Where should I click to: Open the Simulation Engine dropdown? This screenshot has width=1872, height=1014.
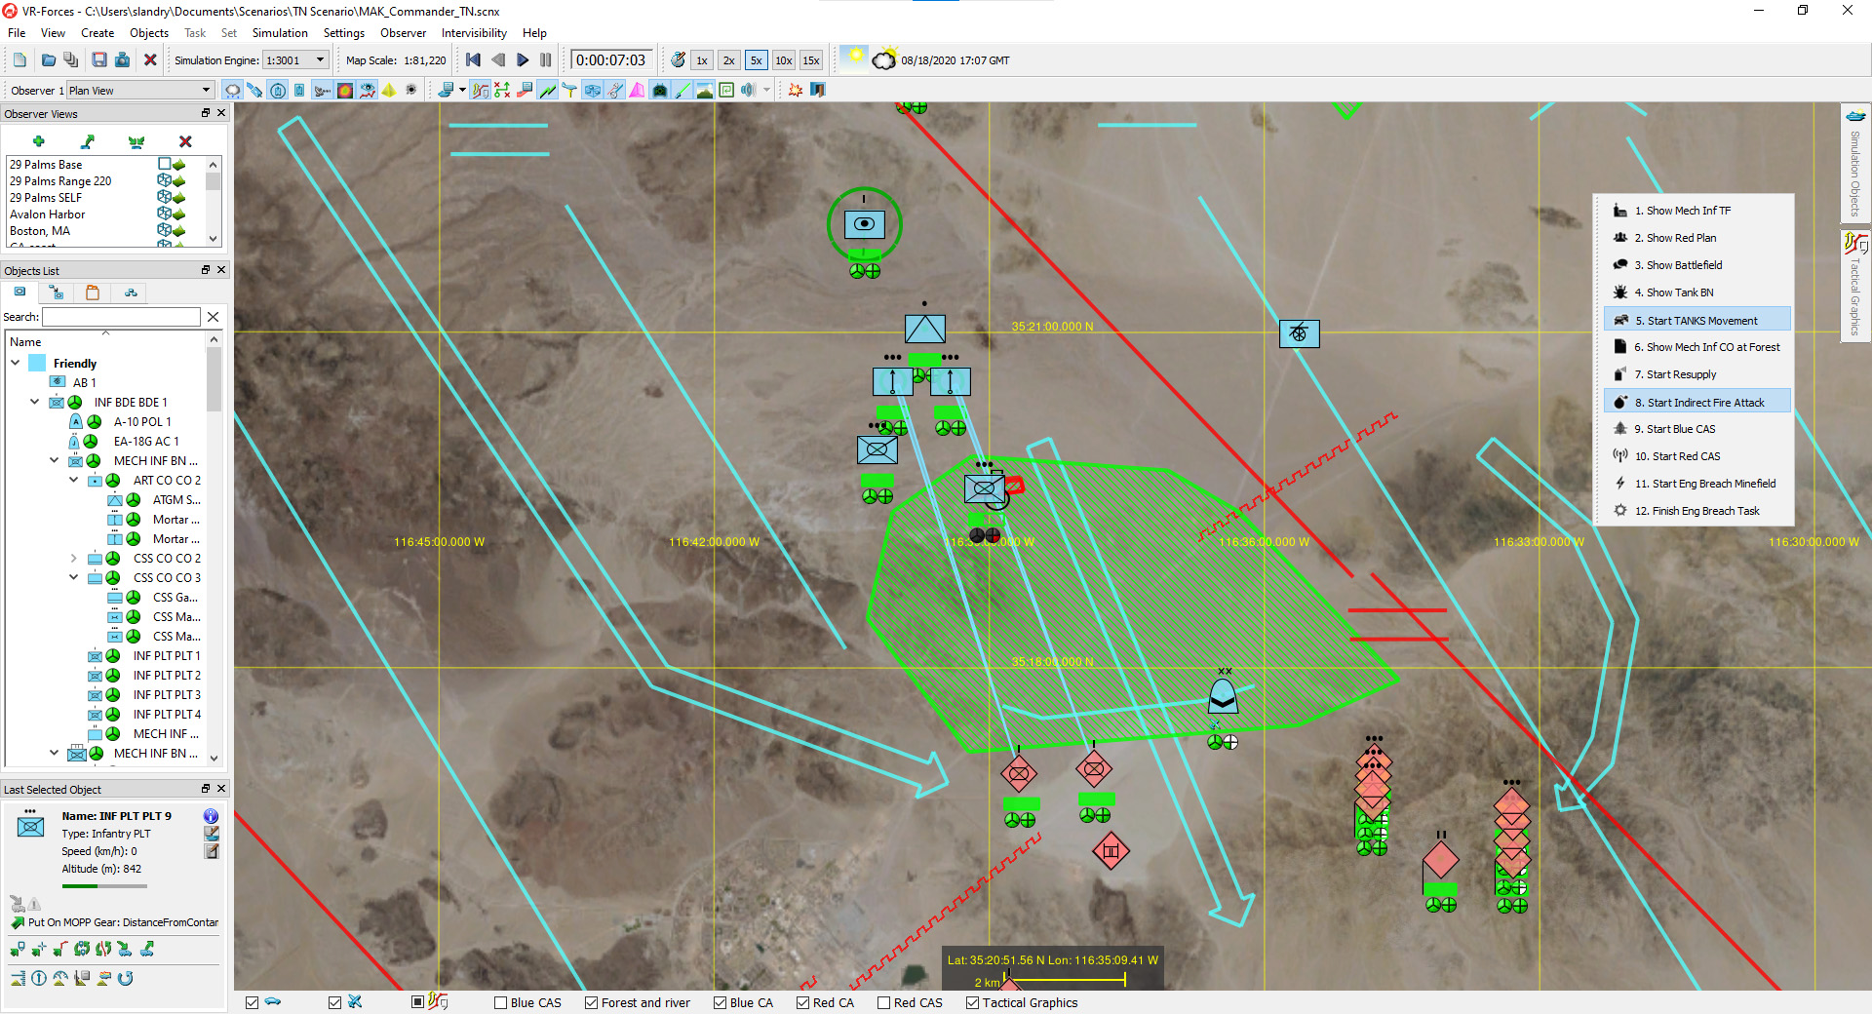[320, 60]
